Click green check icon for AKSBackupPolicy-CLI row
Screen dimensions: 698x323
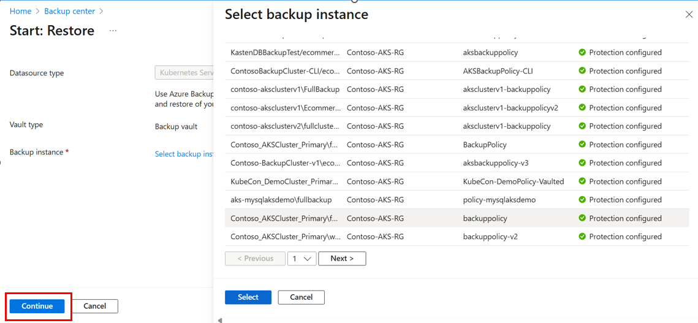[x=582, y=71]
